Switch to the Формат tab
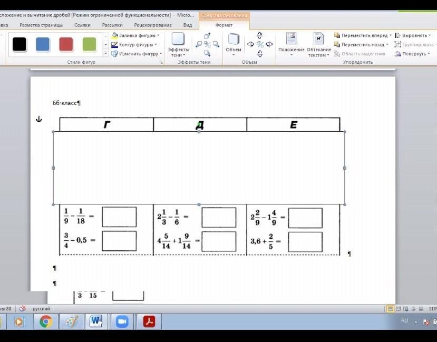437x342 pixels. coord(224,25)
